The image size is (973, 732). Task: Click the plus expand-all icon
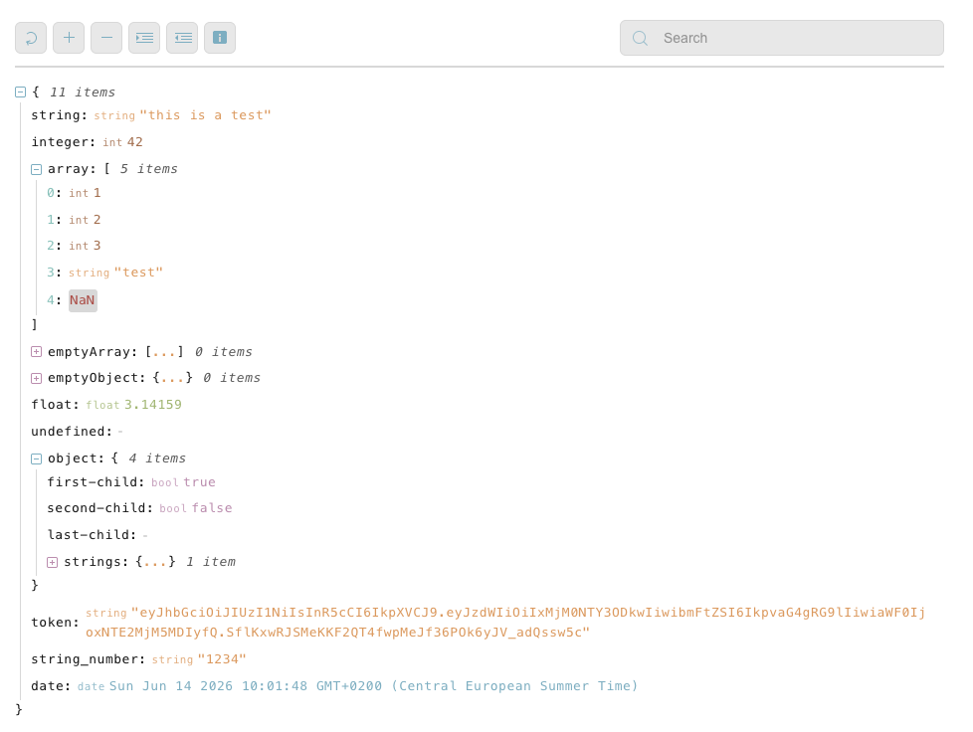coord(69,38)
